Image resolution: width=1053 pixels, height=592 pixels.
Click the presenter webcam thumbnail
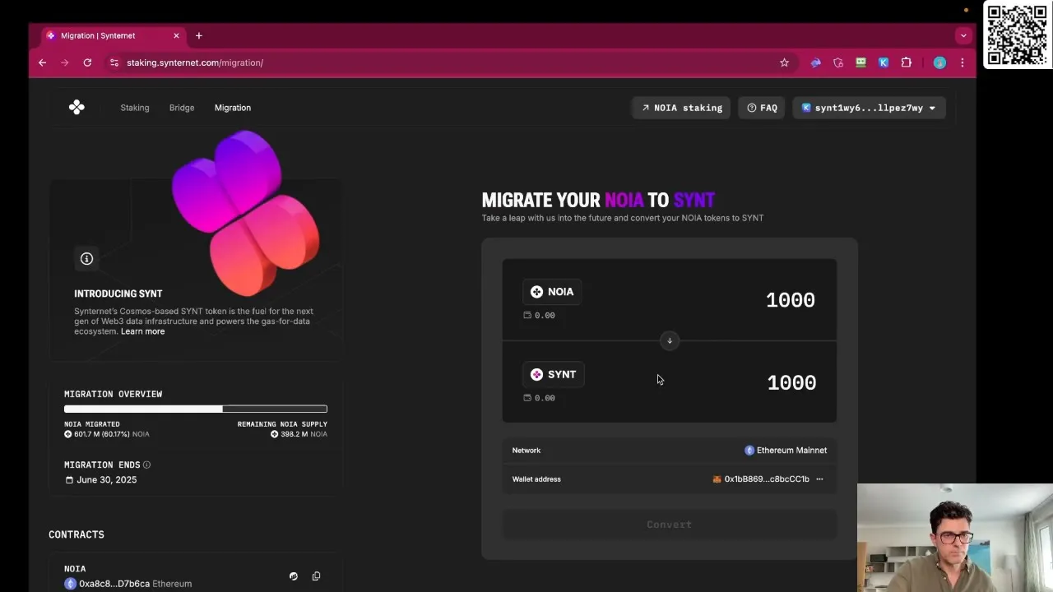click(955, 538)
